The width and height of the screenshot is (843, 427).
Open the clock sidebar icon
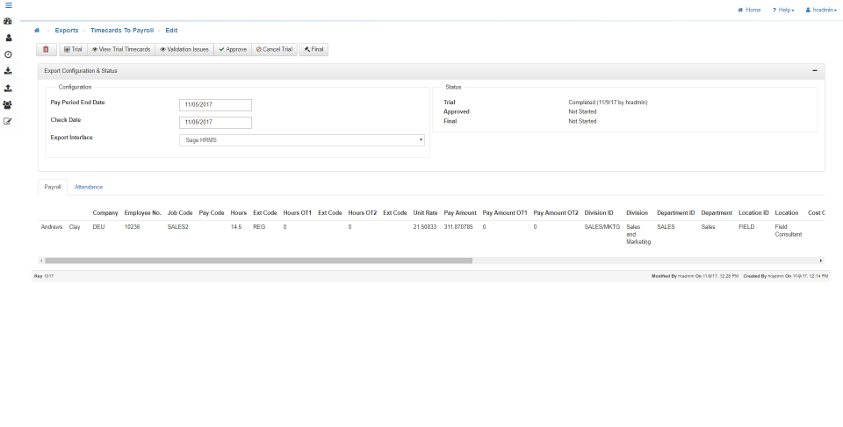point(8,54)
